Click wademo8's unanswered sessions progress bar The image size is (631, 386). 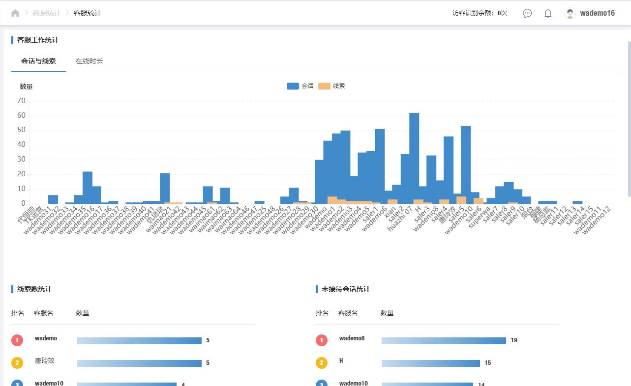point(444,341)
